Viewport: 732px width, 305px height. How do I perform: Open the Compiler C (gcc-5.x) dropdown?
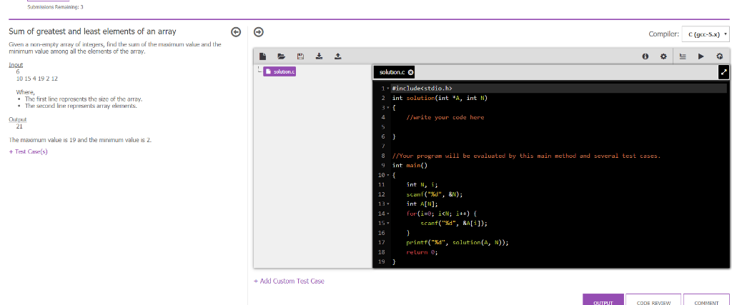pos(706,34)
